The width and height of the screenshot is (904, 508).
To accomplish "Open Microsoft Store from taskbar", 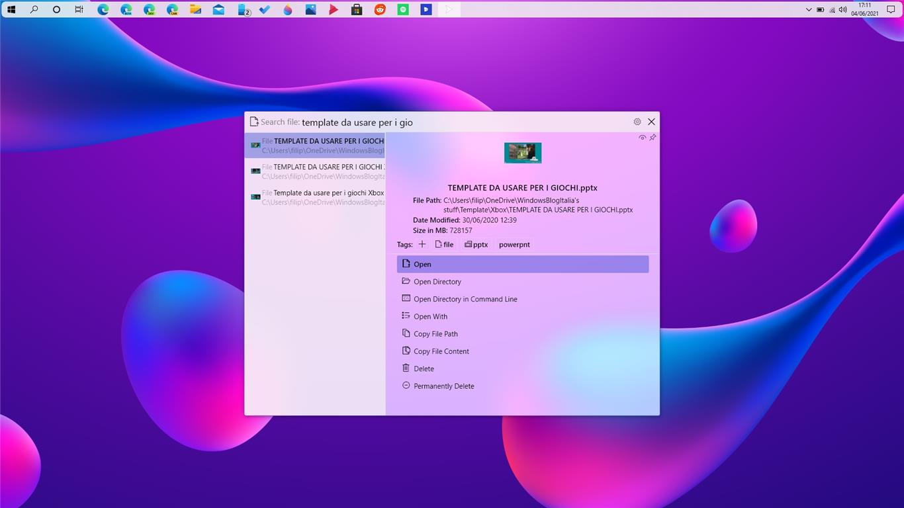I will coord(357,10).
